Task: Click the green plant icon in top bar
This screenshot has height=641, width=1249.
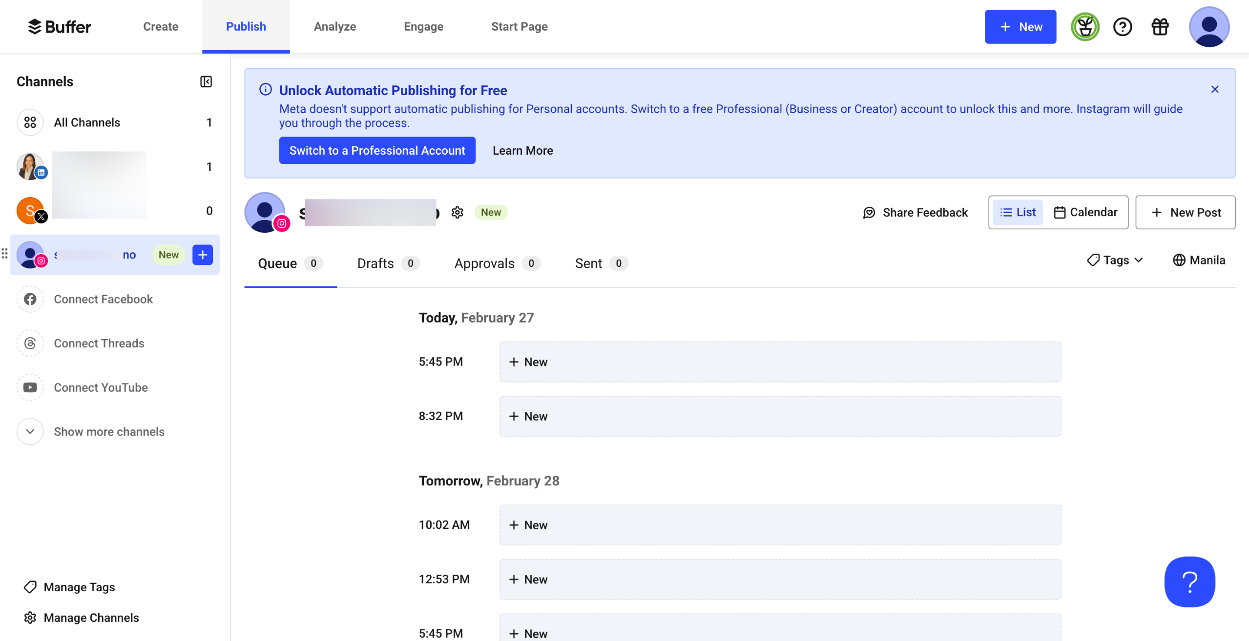Action: coord(1084,26)
